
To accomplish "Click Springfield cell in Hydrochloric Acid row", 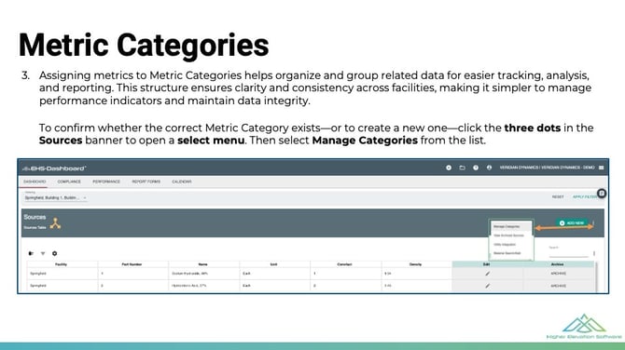I will pos(62,286).
